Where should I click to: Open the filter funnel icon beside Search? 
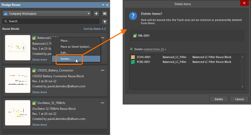(x=105, y=22)
